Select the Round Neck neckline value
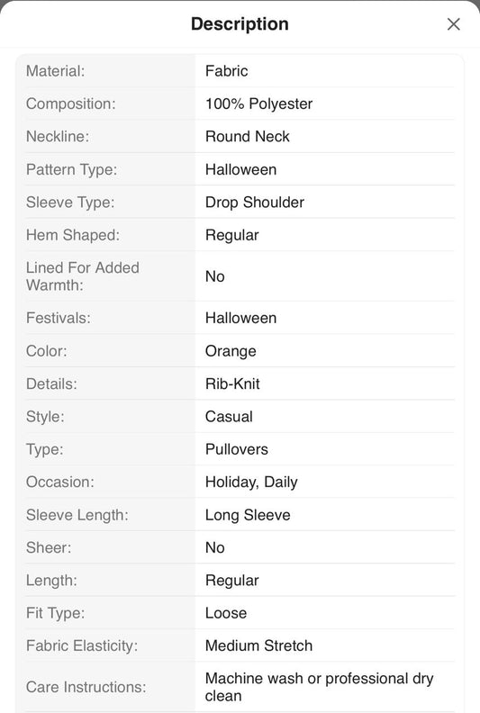Screen dimensions: 480x713 [248, 137]
